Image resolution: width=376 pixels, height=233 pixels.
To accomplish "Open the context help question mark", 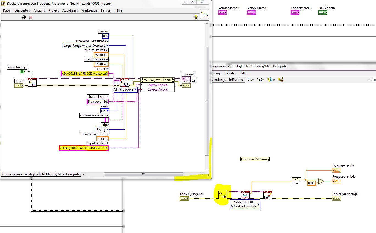I will pos(196,17).
